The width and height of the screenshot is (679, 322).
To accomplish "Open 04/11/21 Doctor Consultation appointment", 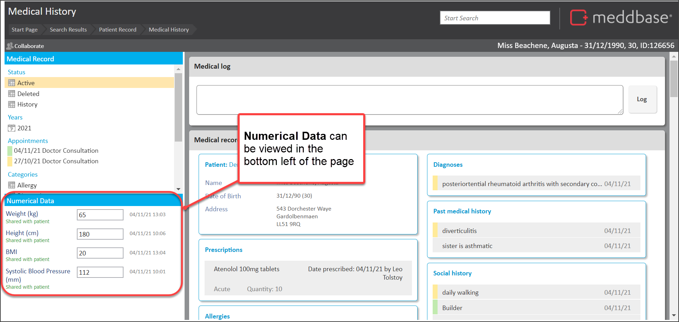I will [56, 151].
